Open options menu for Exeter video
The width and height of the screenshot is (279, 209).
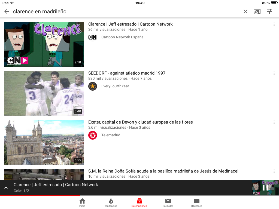274,122
